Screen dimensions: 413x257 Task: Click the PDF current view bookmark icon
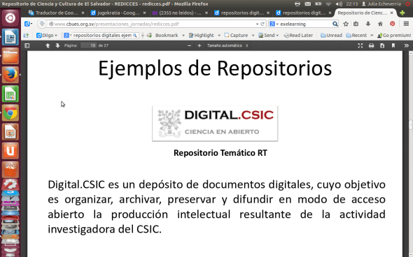tap(393, 45)
